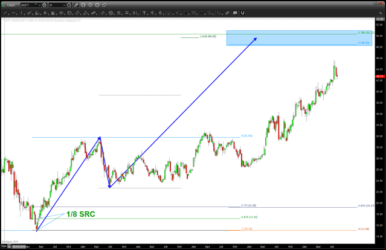The height and width of the screenshot is (250, 386).
Task: Click the red current price marker 42.74
Action: pyautogui.click(x=380, y=77)
